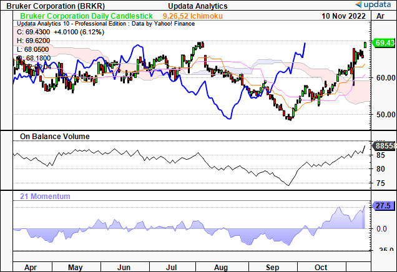The height and width of the screenshot is (272, 397).
Task: Click the Updata logo in the header
Action: 373,4
